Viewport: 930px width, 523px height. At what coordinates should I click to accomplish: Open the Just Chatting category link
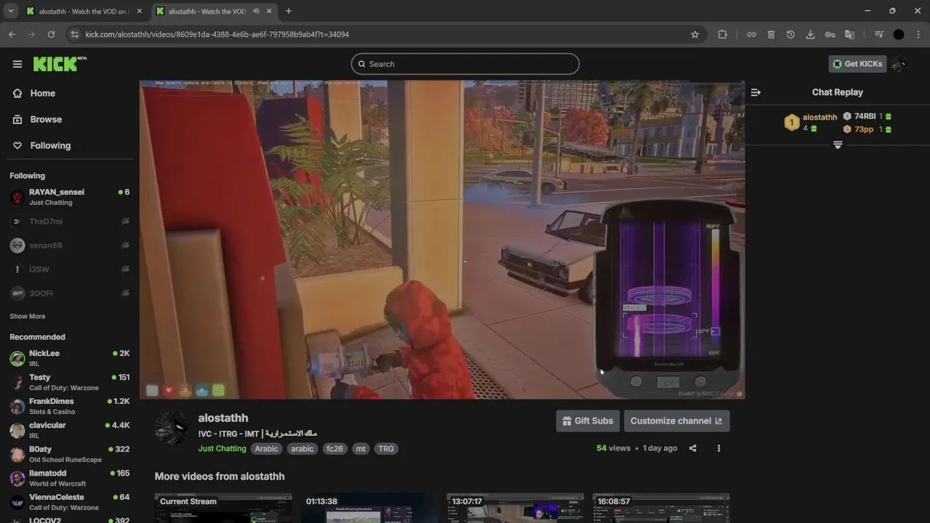222,448
